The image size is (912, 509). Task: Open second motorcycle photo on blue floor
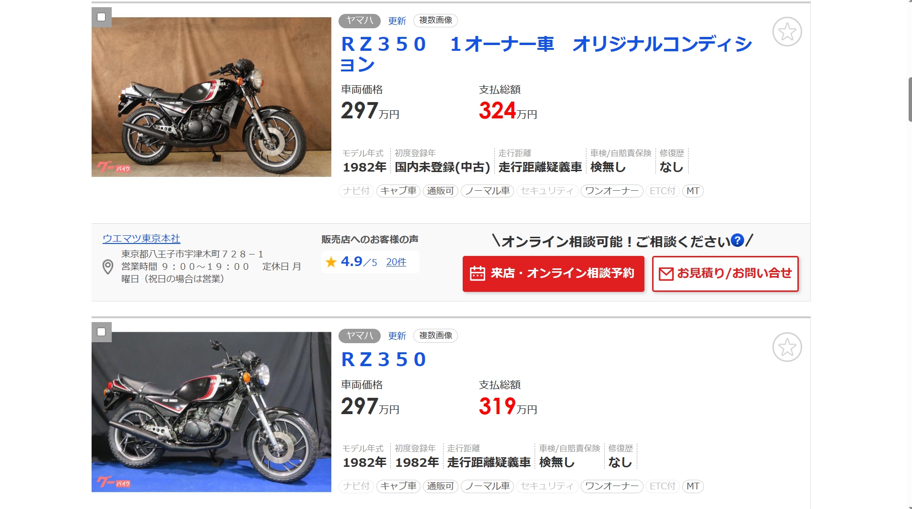click(211, 412)
